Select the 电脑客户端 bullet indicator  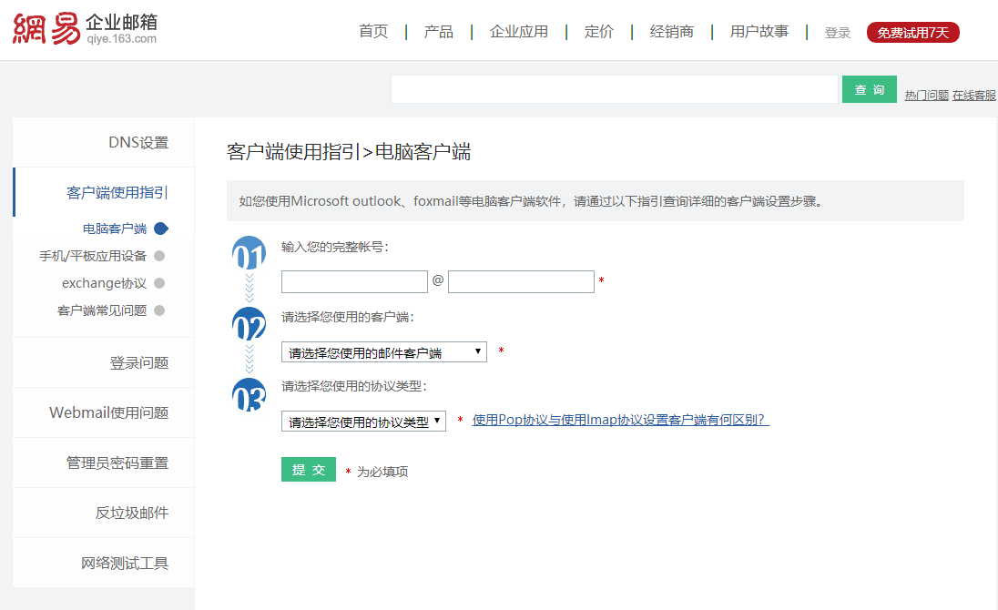pos(161,229)
